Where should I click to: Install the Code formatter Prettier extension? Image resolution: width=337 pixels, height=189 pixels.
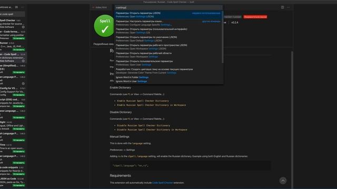(19, 38)
